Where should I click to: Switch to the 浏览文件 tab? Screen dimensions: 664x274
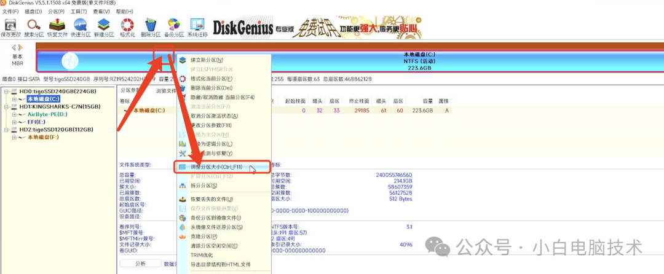pyautogui.click(x=166, y=91)
